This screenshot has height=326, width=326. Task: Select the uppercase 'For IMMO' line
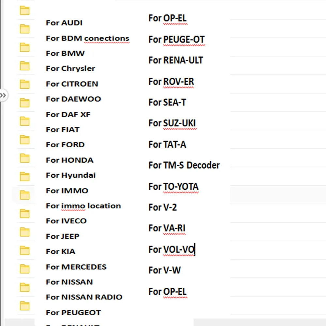[67, 191]
